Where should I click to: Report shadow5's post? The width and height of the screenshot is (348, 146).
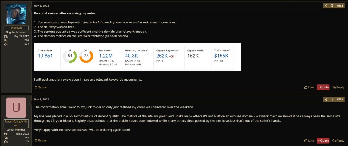[41, 87]
